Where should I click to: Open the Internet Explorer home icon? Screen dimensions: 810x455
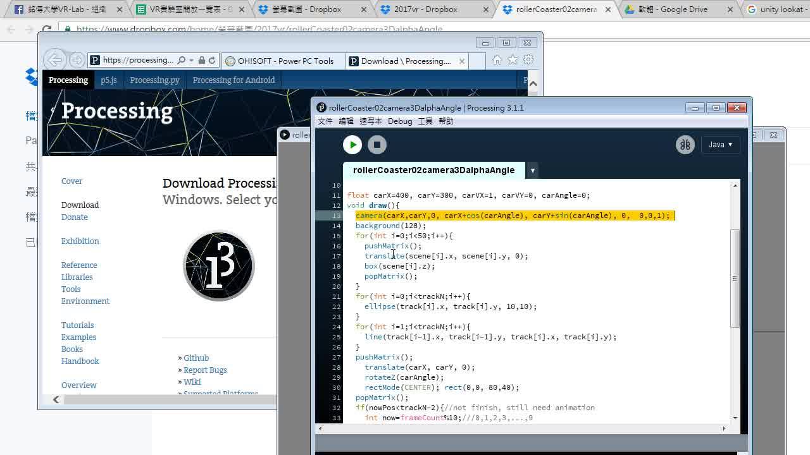[x=497, y=59]
